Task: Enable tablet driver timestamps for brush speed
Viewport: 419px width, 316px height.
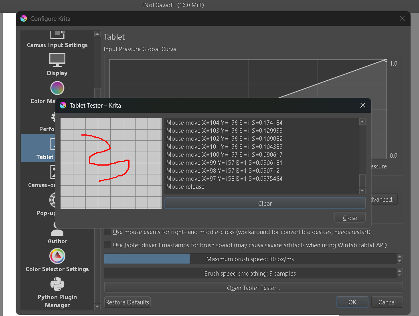Action: point(107,245)
